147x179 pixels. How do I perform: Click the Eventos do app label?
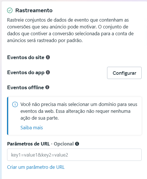click(26, 72)
